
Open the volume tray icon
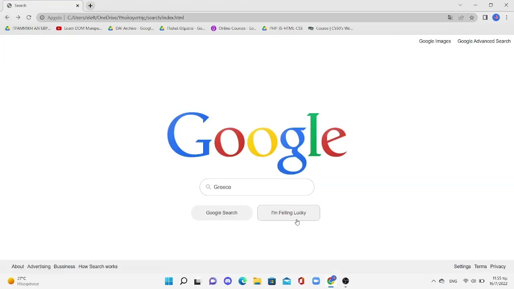[473, 281]
